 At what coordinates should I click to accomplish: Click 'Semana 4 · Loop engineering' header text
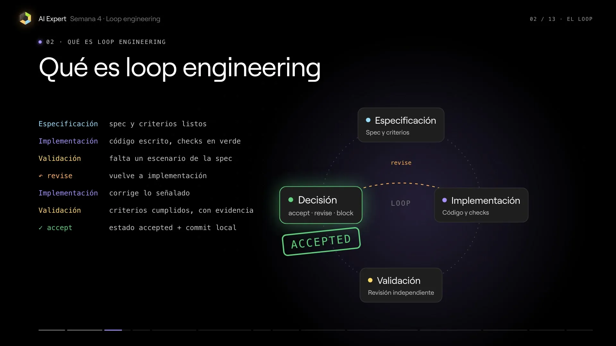[x=115, y=19]
